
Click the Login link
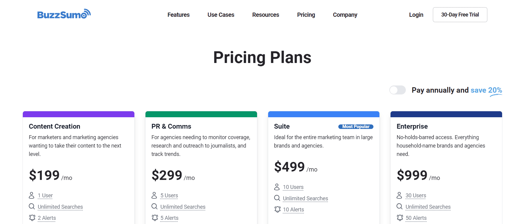coord(416,15)
